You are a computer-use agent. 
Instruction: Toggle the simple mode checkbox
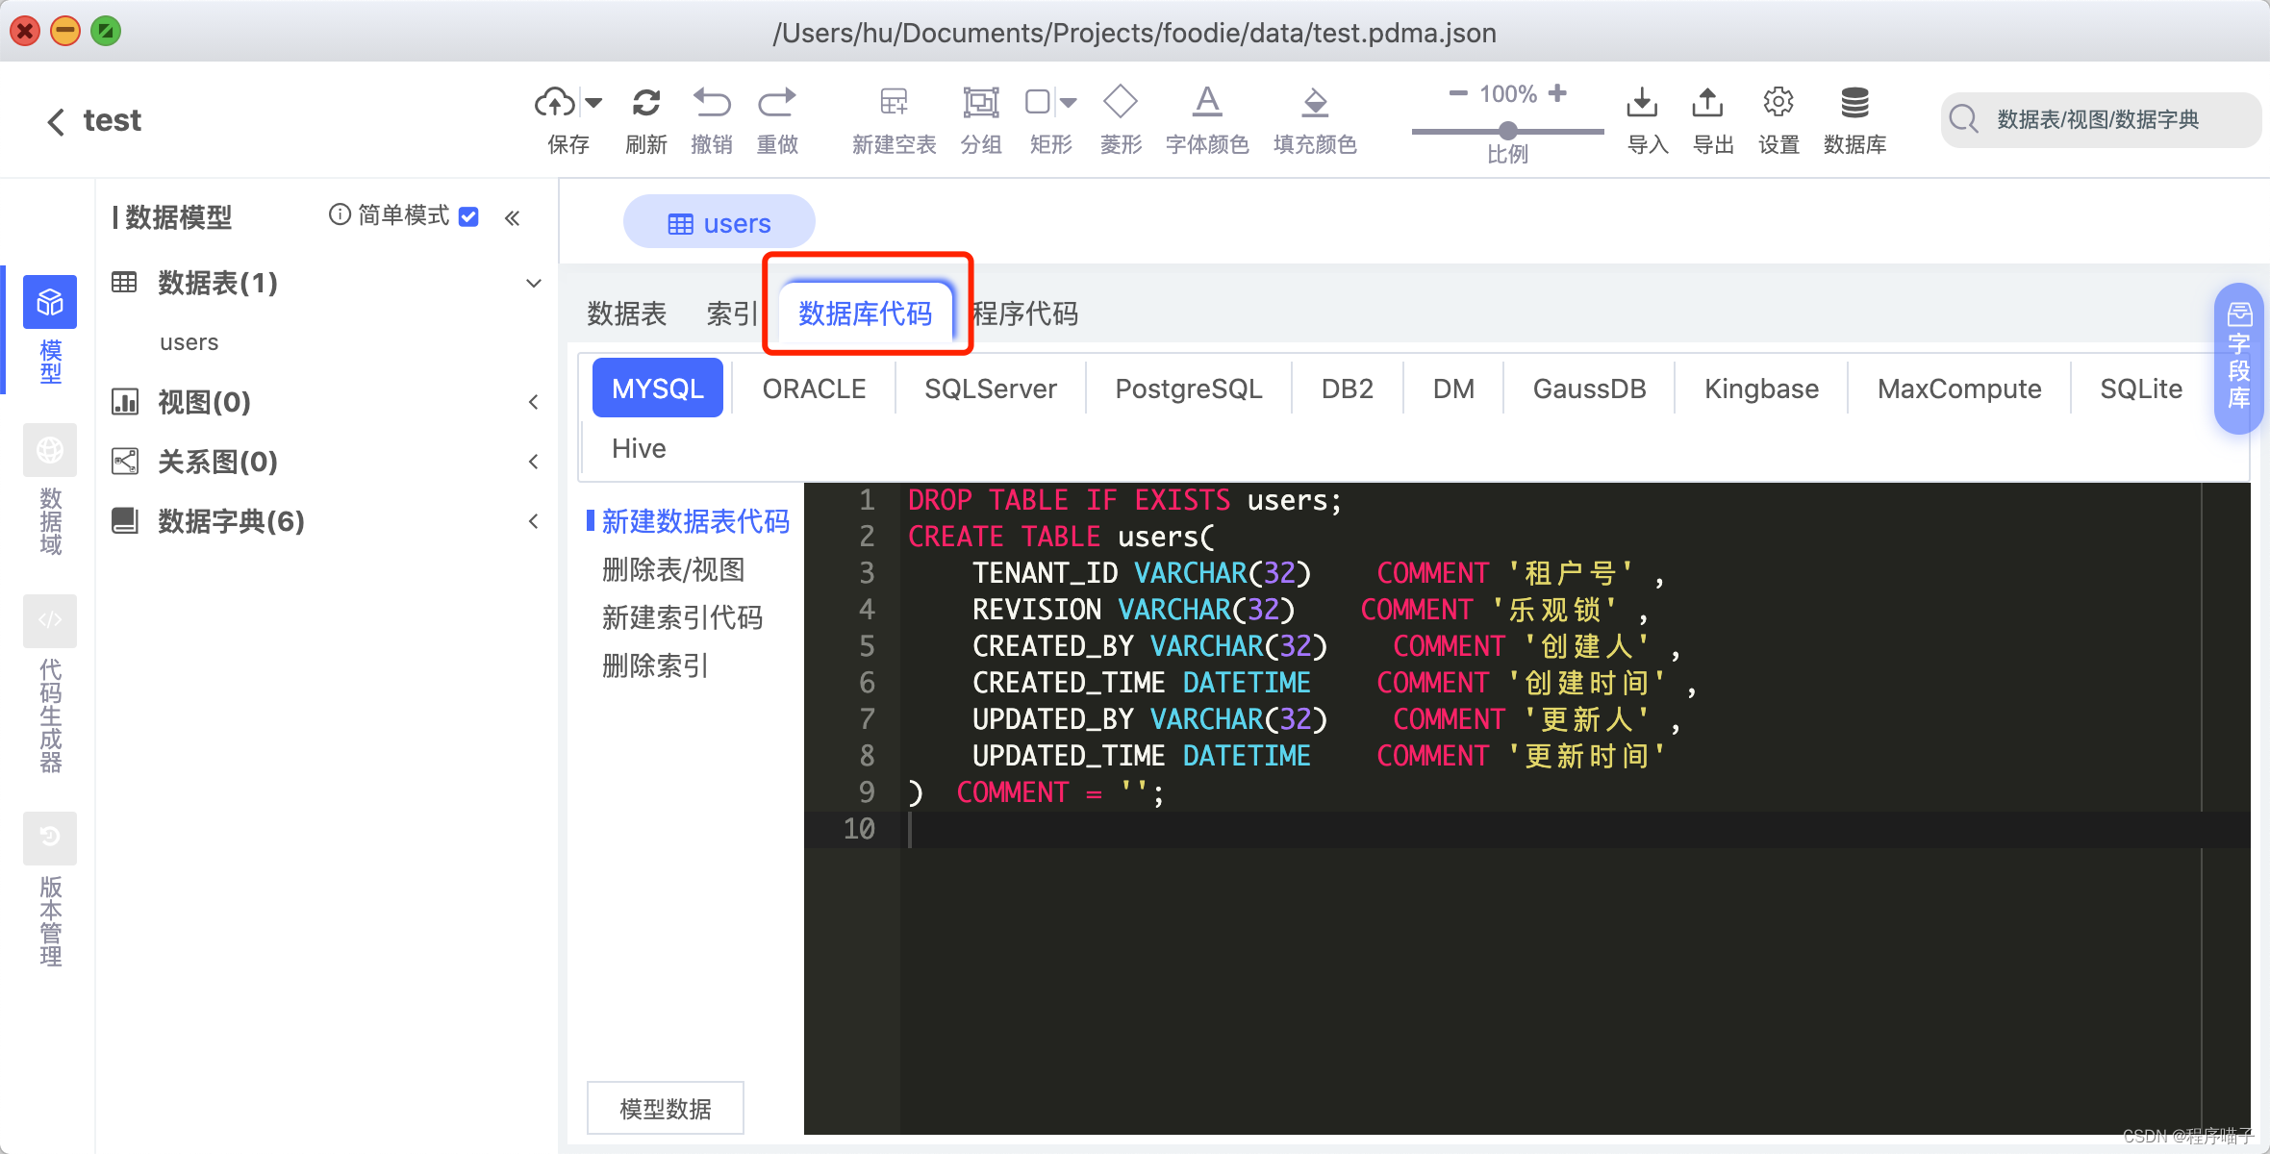pos(468,216)
